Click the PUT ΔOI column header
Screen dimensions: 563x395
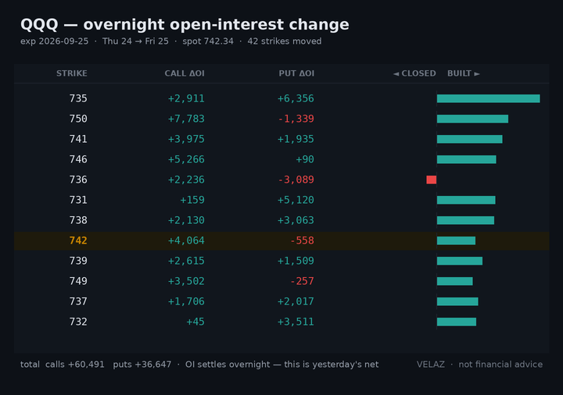296,73
